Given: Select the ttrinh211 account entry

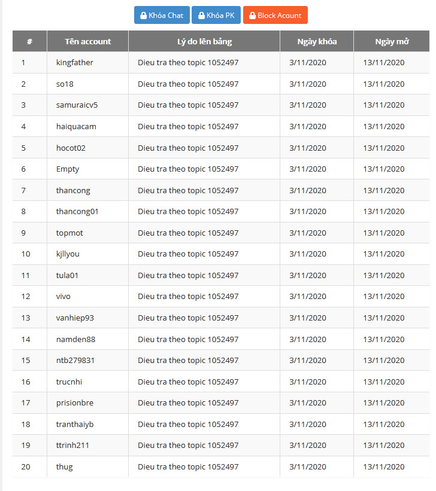Looking at the screenshot, I should click(x=72, y=446).
